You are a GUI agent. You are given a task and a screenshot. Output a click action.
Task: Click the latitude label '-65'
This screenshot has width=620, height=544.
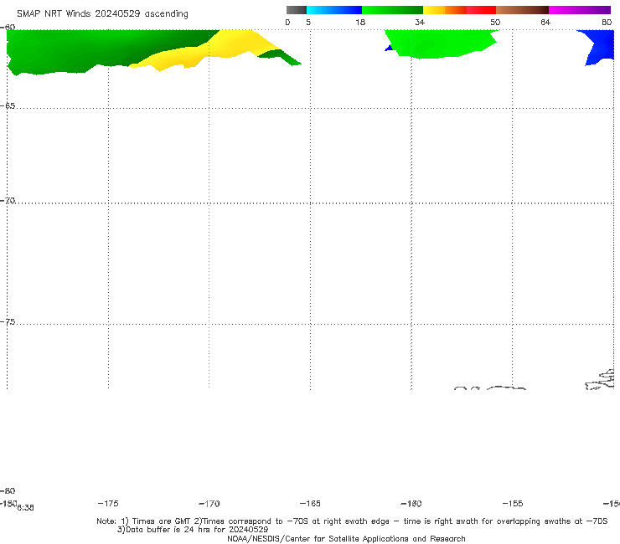pyautogui.click(x=8, y=106)
